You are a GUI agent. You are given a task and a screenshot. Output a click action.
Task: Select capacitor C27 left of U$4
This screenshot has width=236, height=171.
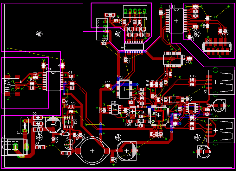(161, 12)
